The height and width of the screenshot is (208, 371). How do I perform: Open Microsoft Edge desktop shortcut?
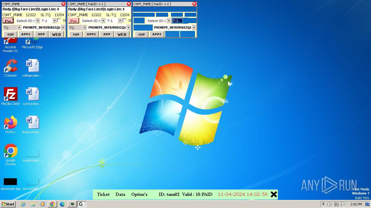pos(32,43)
